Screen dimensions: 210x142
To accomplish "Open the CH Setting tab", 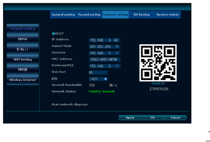I will tap(141, 14).
